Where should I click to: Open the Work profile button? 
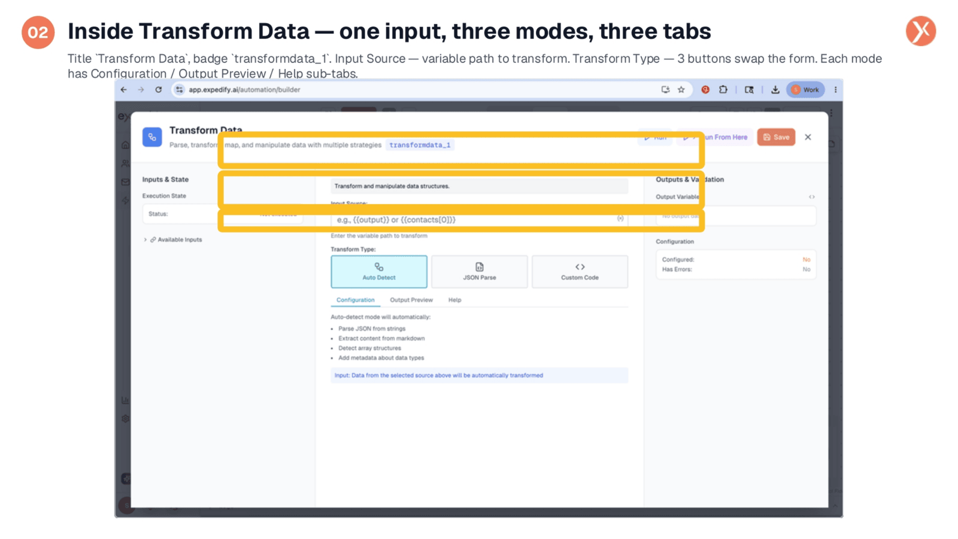tap(805, 90)
